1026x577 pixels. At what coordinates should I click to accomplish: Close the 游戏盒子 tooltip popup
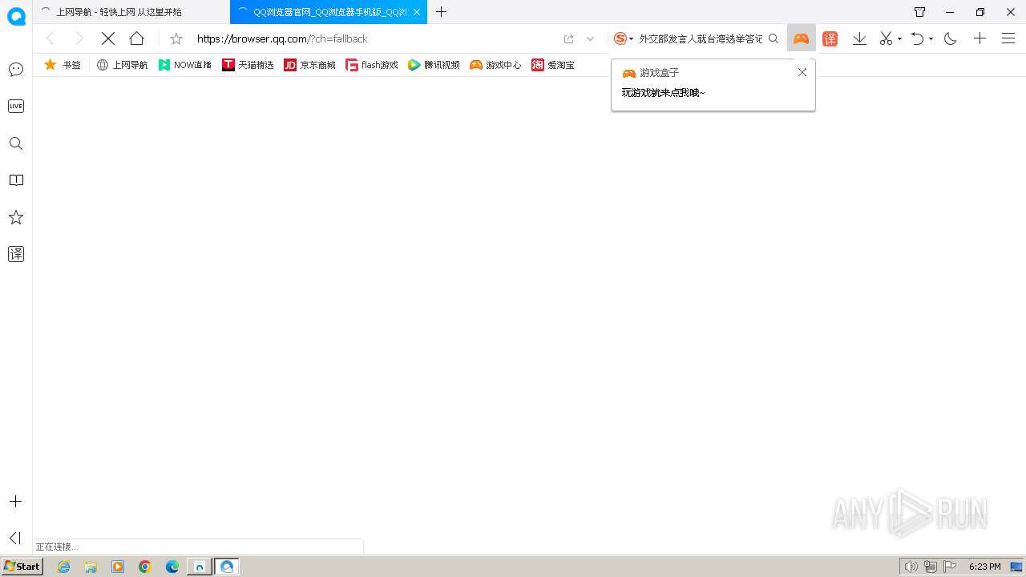pyautogui.click(x=802, y=72)
